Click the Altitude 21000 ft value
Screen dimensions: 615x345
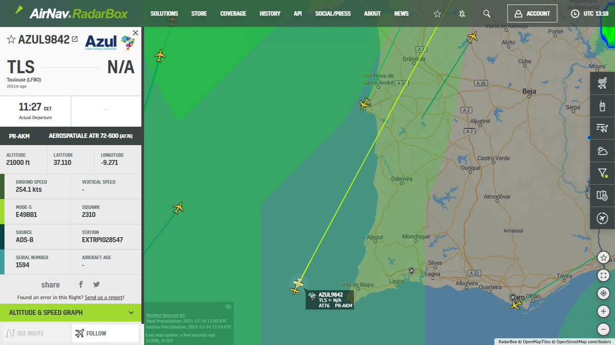(x=18, y=163)
